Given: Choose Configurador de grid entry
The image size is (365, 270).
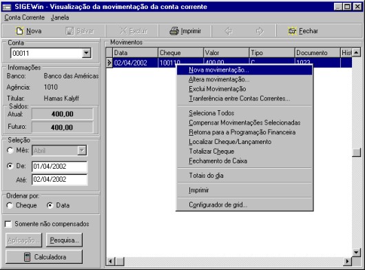Looking at the screenshot, I should point(244,205).
